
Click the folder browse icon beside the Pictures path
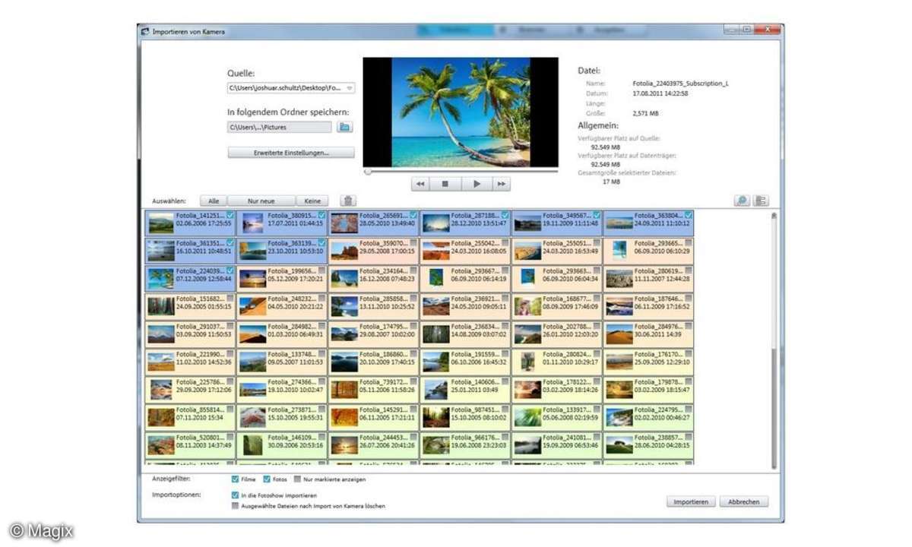(345, 127)
